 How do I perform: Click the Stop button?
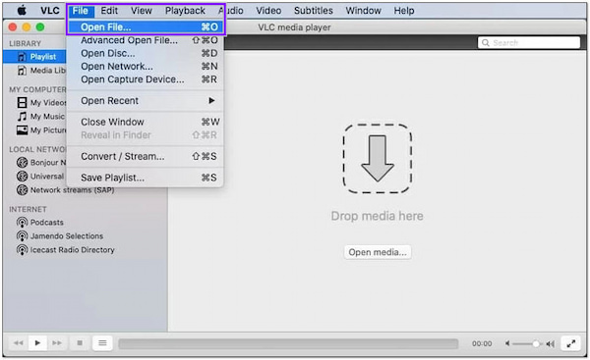pos(80,342)
